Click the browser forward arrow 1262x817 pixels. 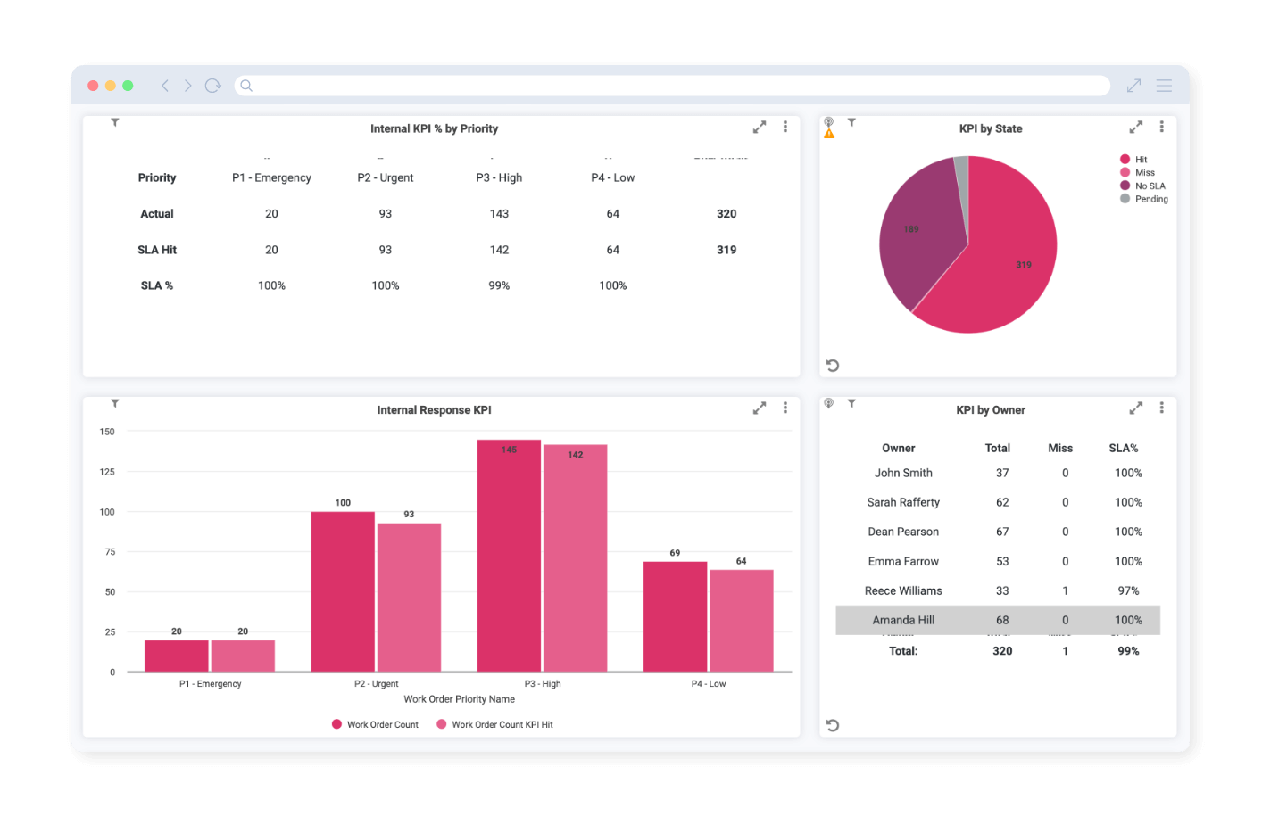point(187,86)
